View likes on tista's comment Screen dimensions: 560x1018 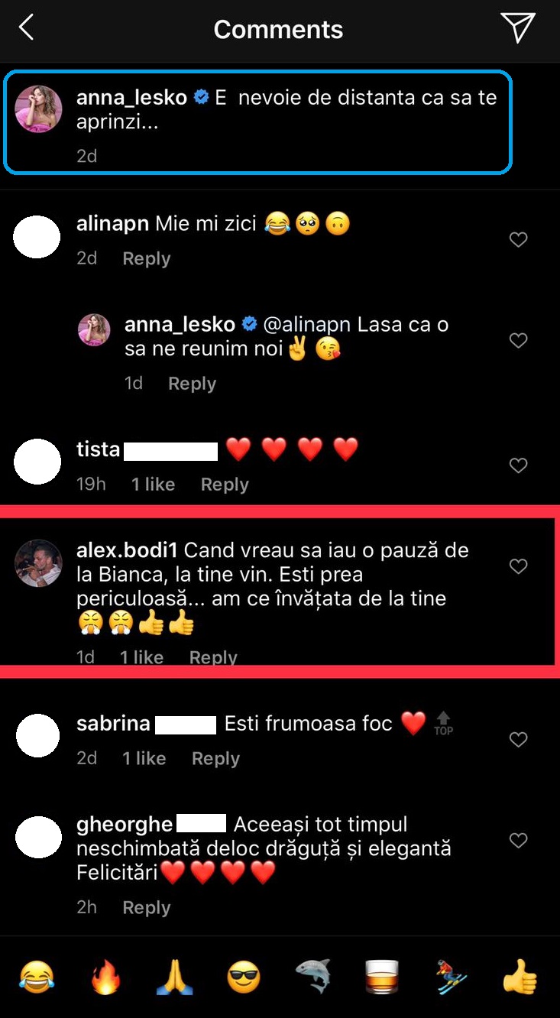click(x=153, y=485)
